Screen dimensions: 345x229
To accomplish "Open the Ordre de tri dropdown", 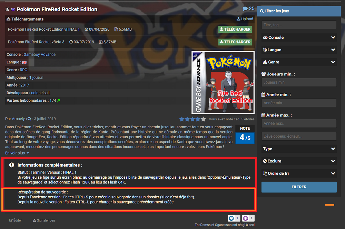I will [x=299, y=173].
